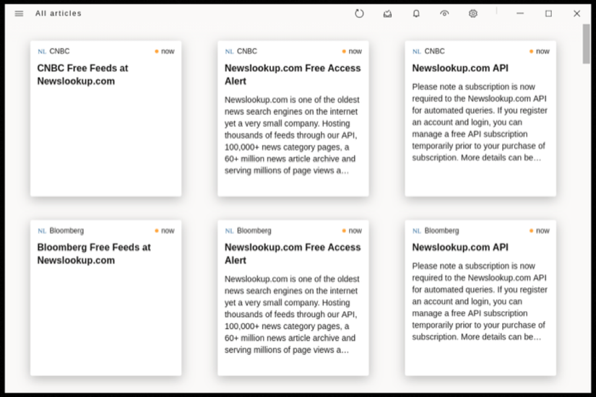Click summary text of CNBC Newslookup.com API
The image size is (596, 397).
tap(479, 122)
